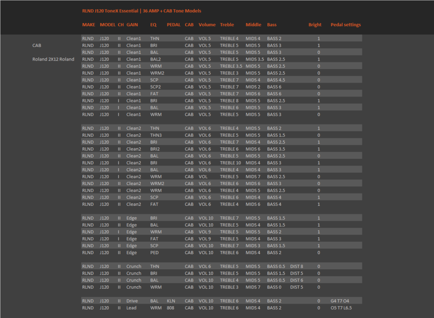Select the MAKE column header

click(89, 25)
